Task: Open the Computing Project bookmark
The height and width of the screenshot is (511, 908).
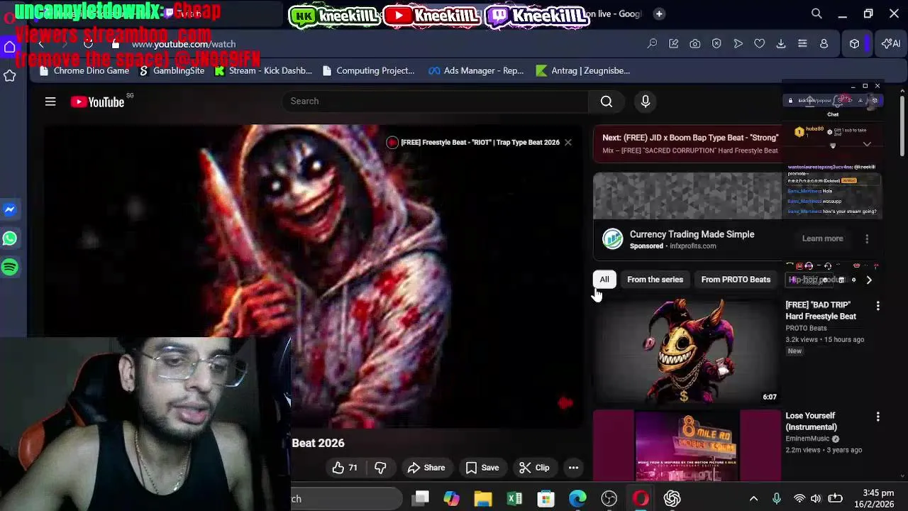Action: (368, 70)
